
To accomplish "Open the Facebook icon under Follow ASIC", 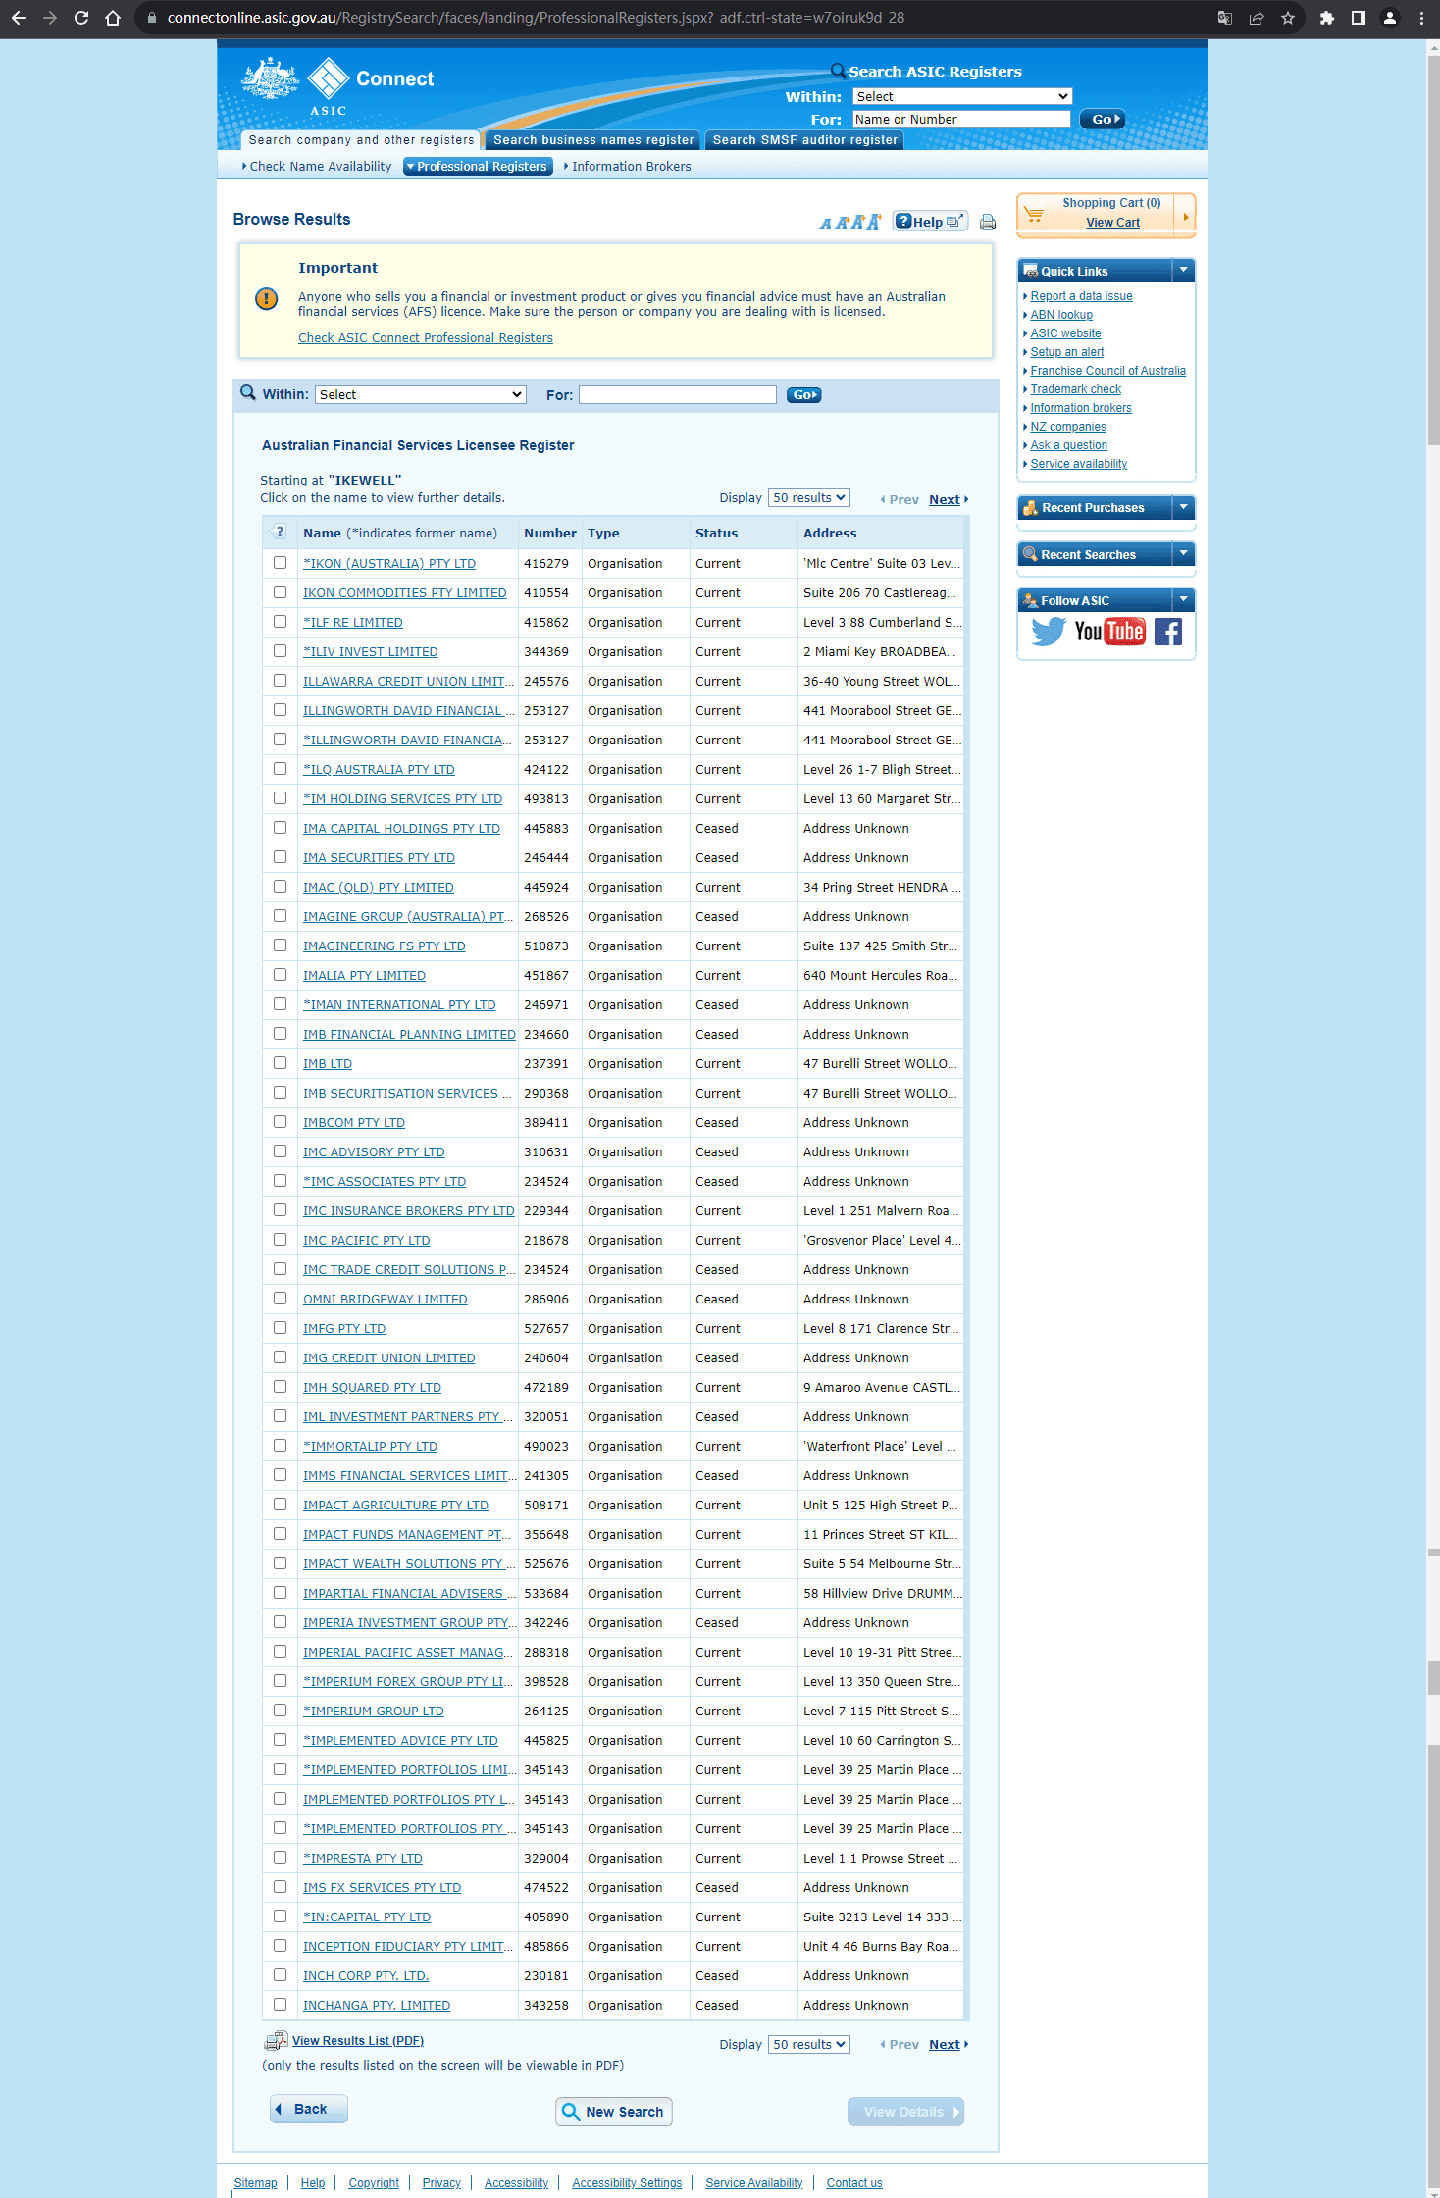I will tap(1167, 632).
